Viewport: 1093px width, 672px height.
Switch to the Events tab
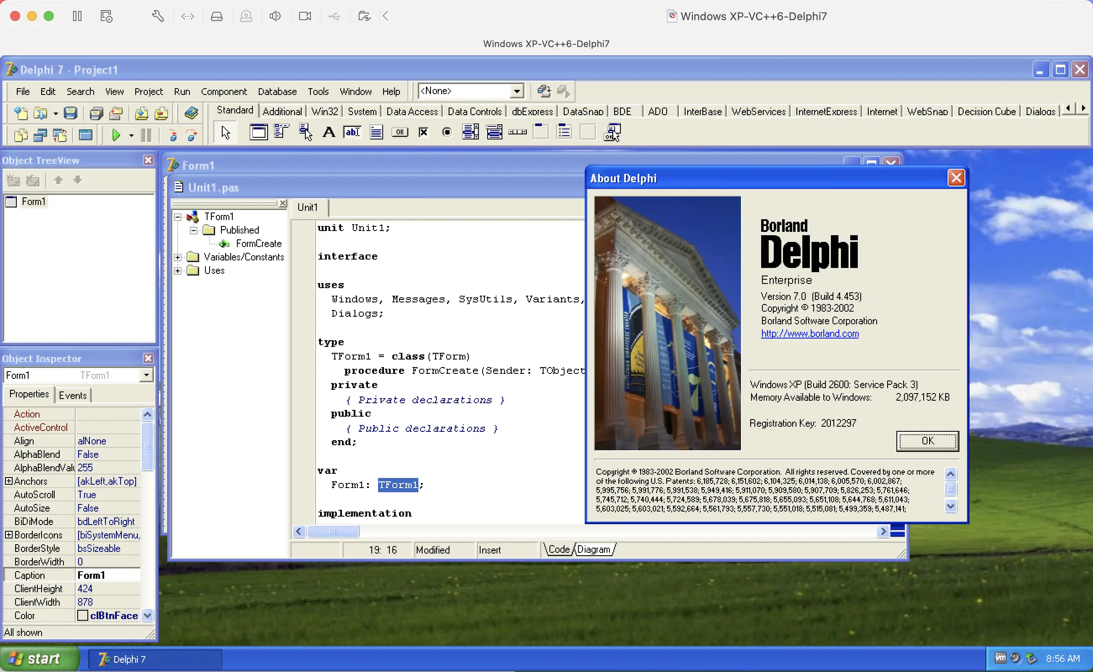point(73,395)
